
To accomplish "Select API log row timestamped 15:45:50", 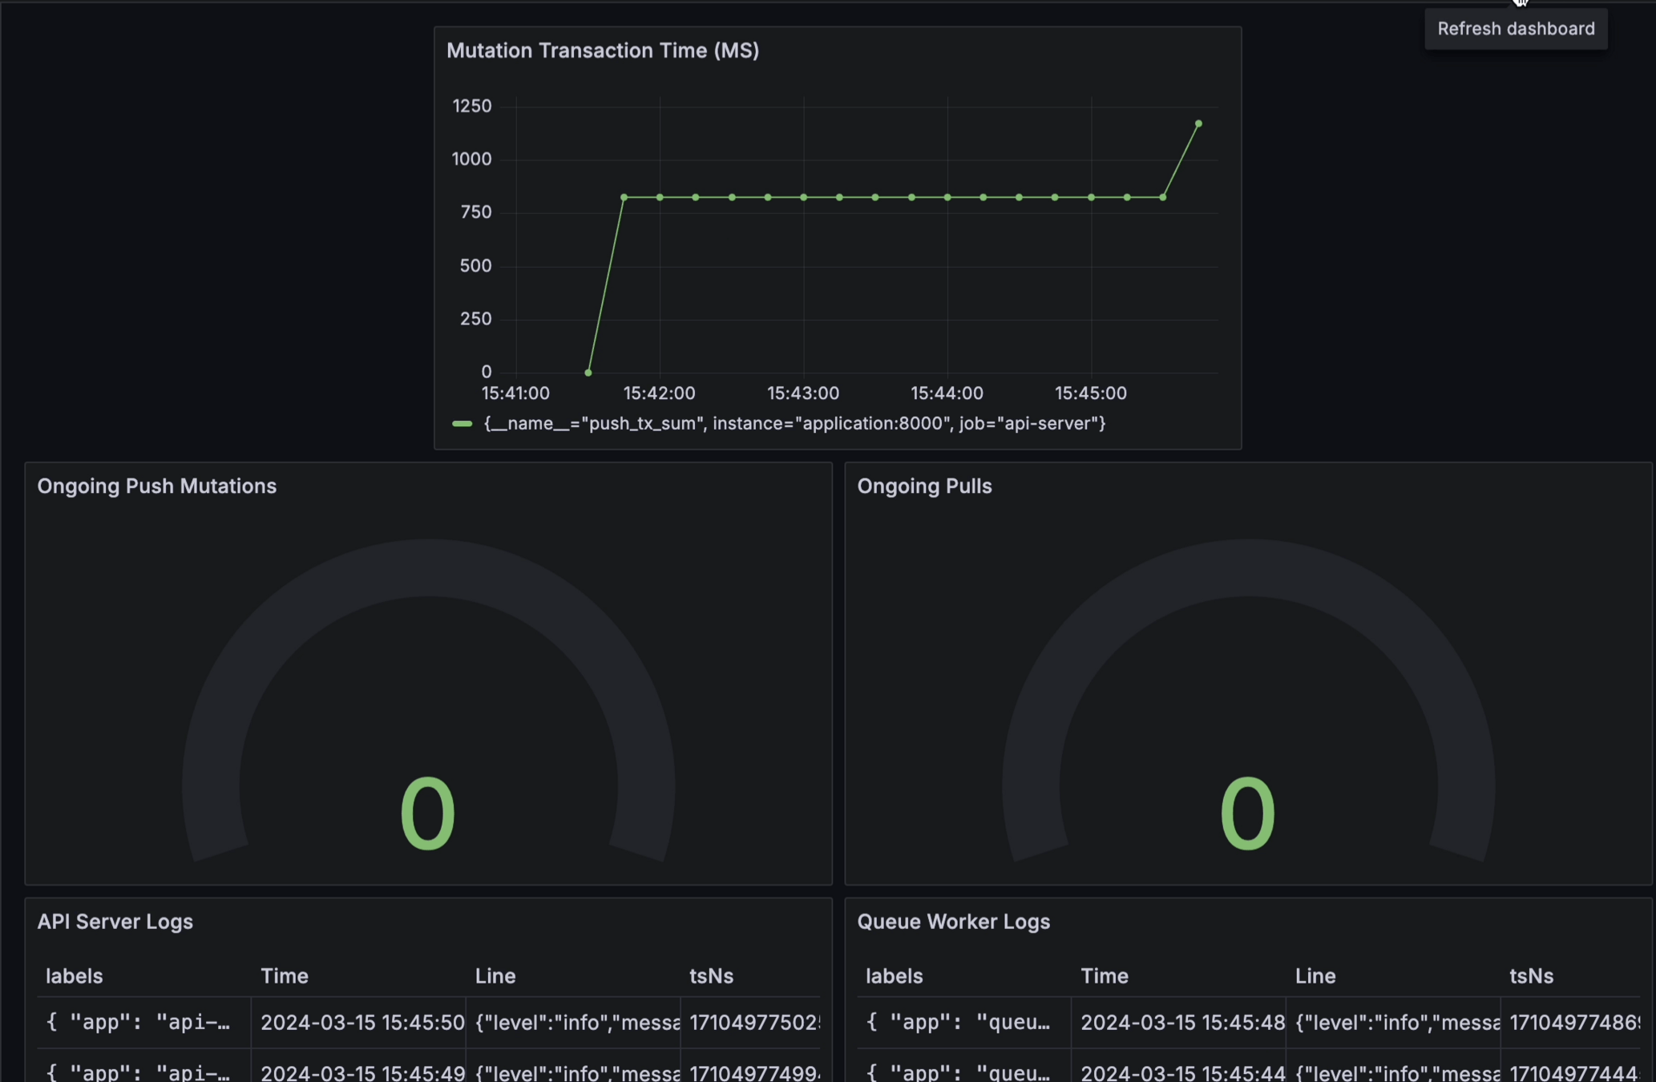I will (x=361, y=1023).
